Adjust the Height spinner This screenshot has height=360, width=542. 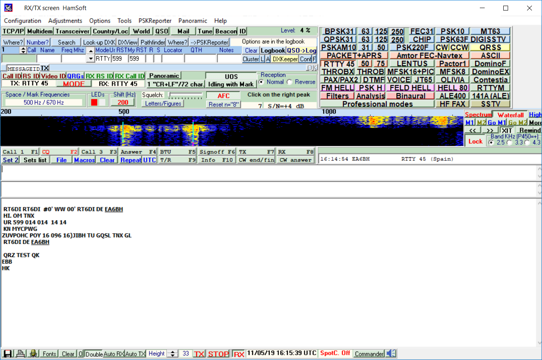pos(172,354)
